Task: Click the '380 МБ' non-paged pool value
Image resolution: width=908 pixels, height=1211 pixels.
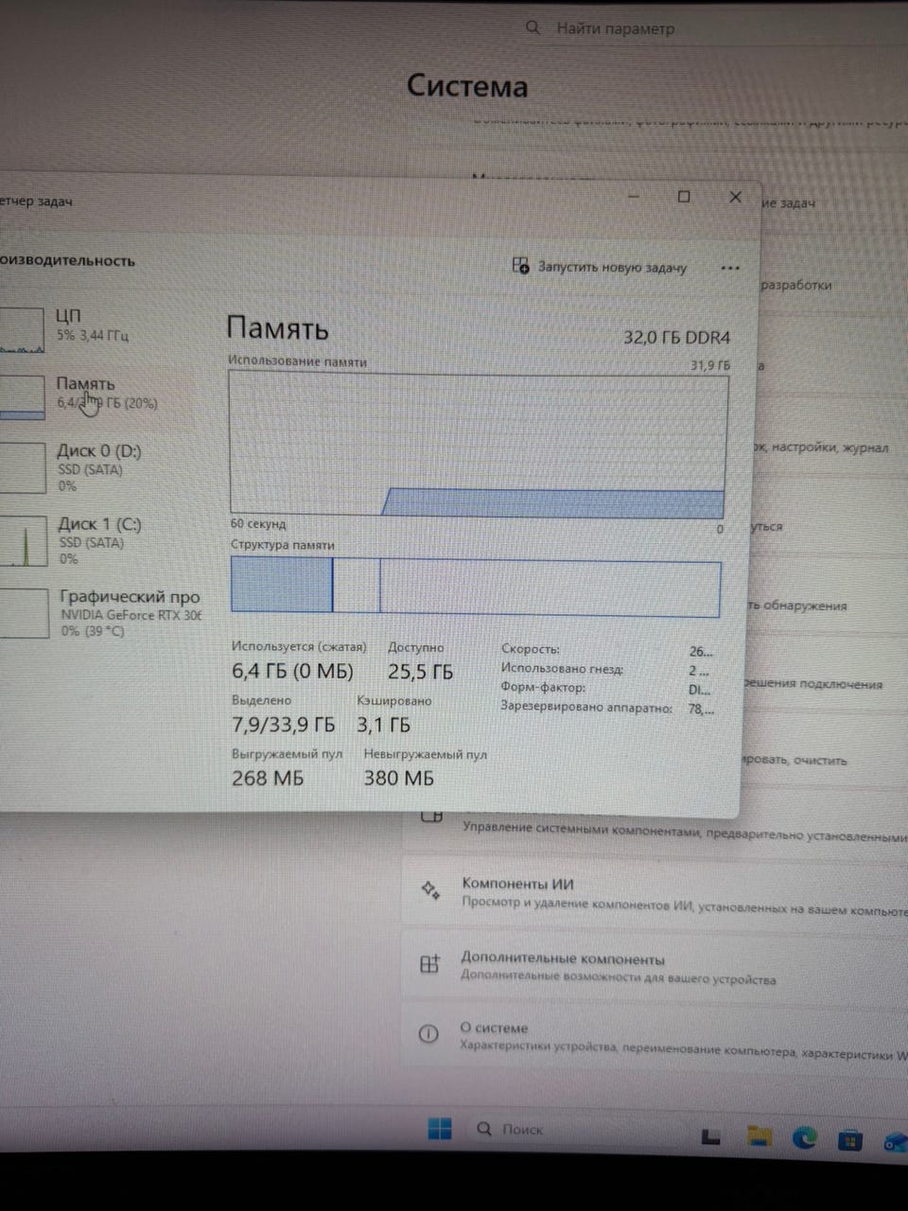Action: pyautogui.click(x=398, y=778)
